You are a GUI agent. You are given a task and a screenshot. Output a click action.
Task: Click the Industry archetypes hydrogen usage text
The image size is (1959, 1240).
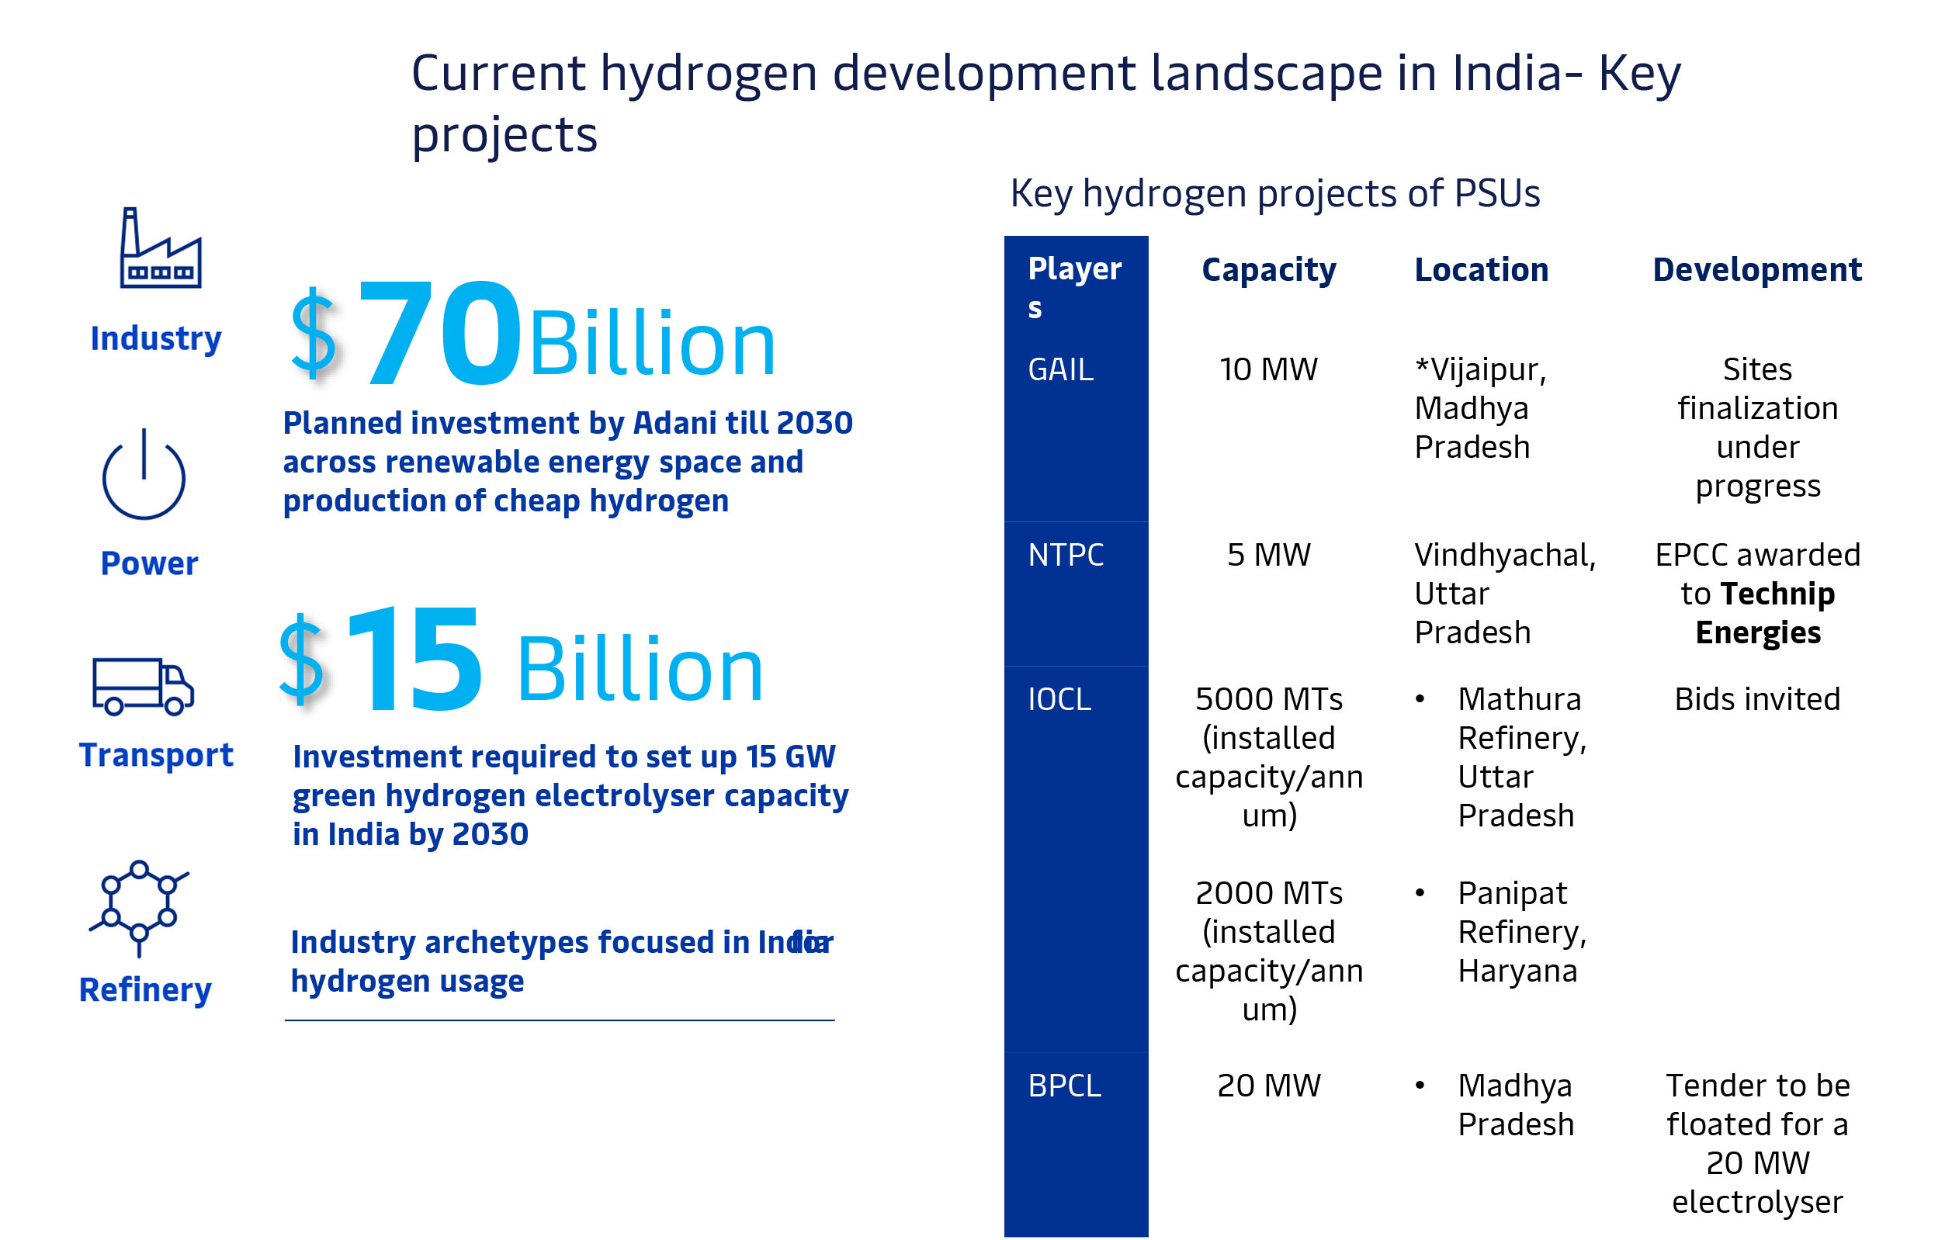click(x=562, y=962)
